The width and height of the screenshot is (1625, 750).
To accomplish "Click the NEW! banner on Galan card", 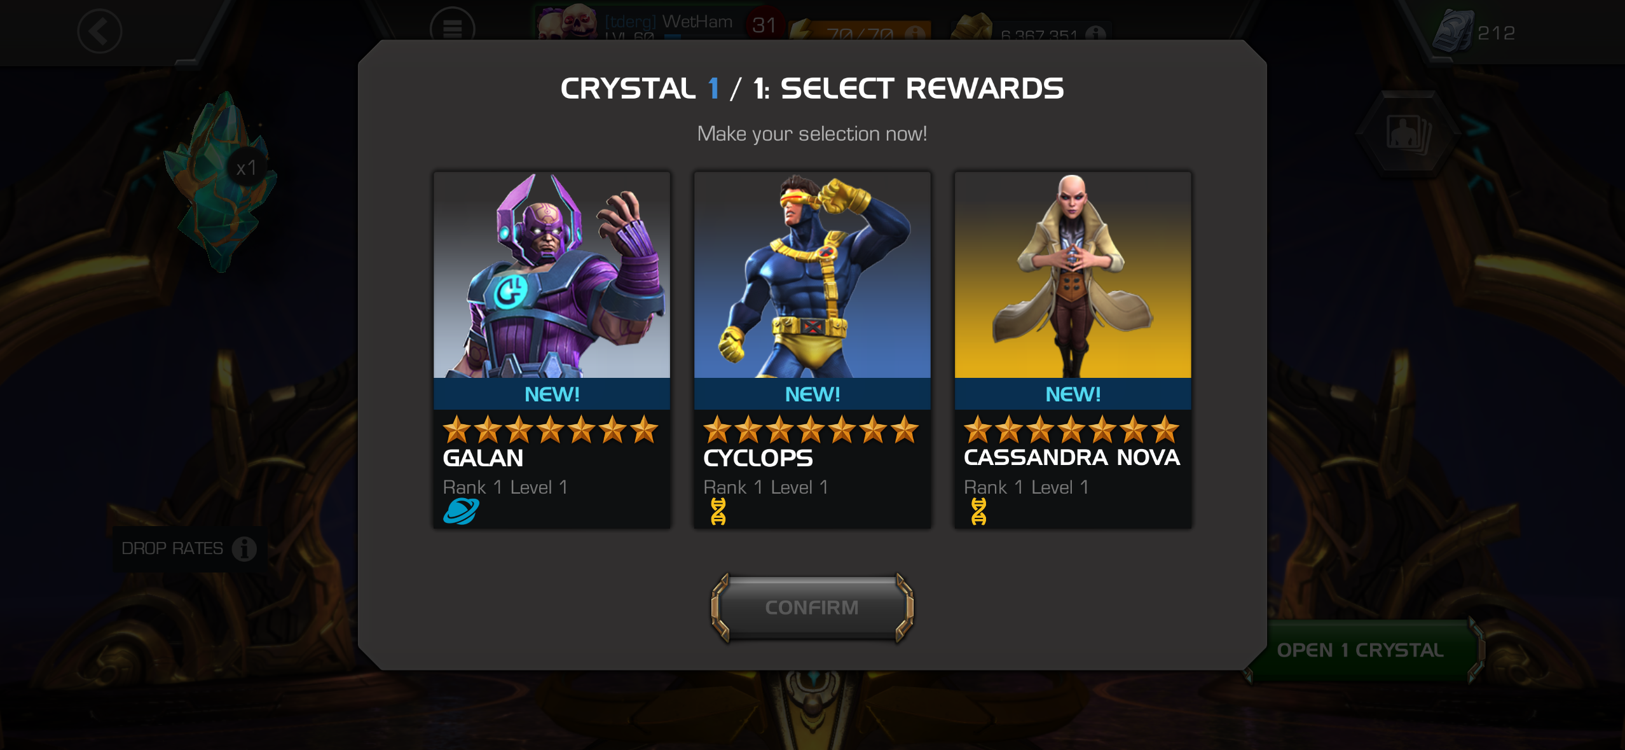I will [x=552, y=394].
